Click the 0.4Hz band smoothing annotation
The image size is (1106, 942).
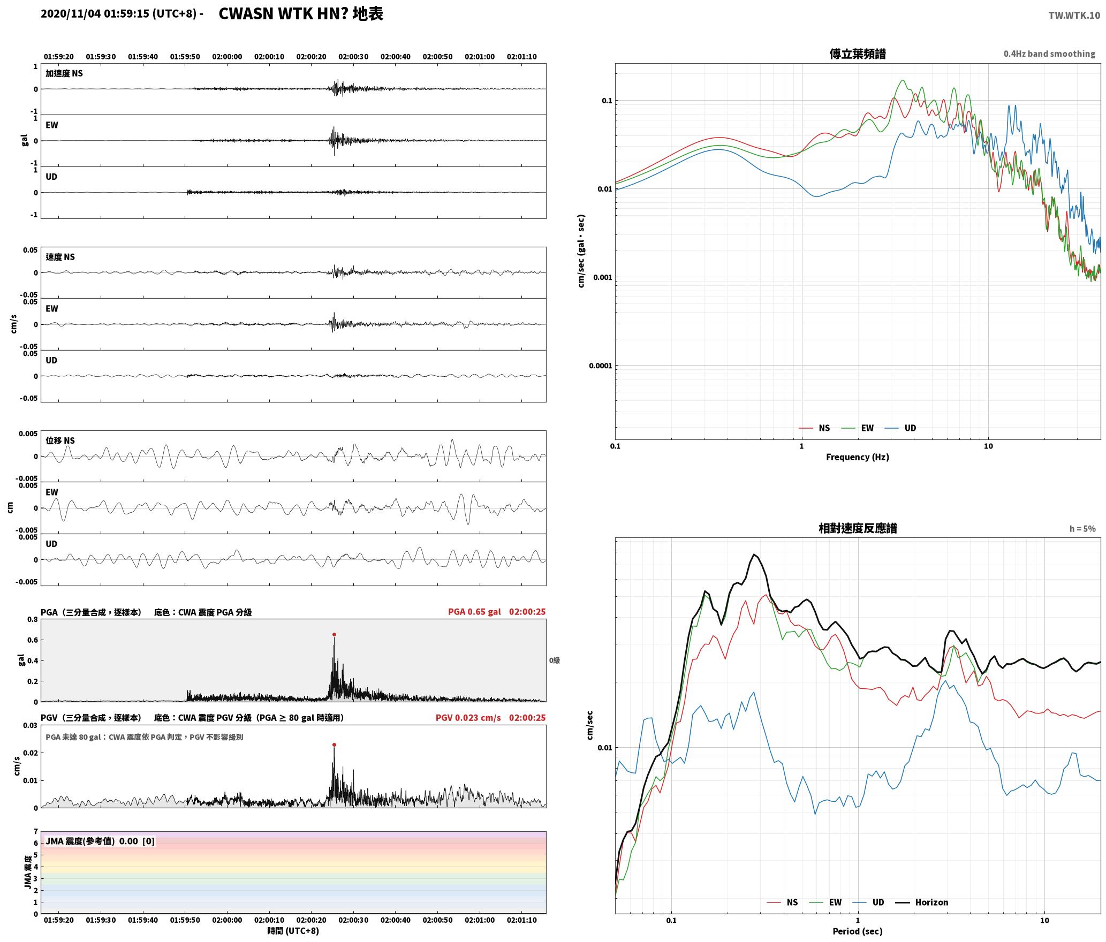coord(1049,54)
